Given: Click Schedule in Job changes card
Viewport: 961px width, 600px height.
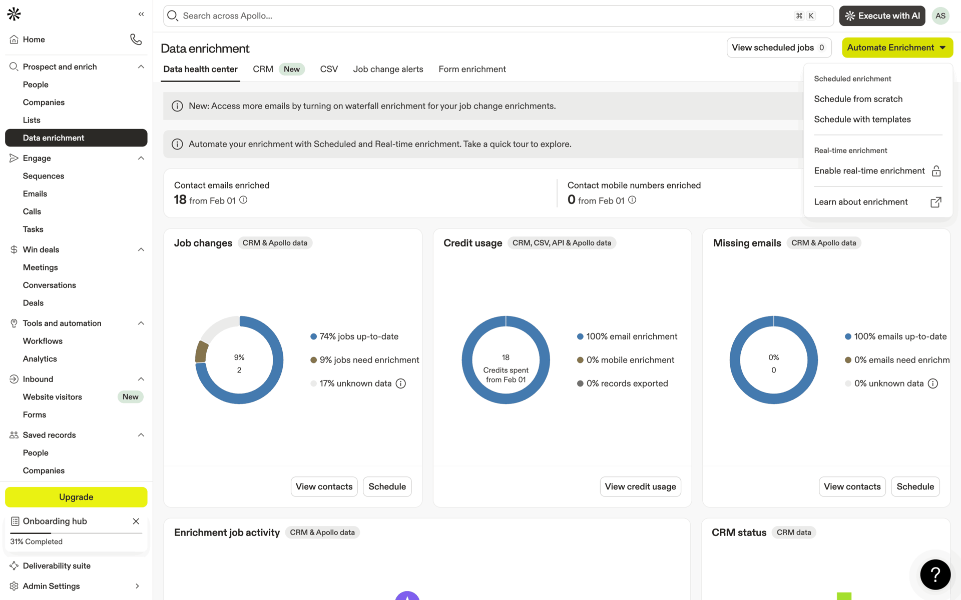Looking at the screenshot, I should click(x=387, y=486).
